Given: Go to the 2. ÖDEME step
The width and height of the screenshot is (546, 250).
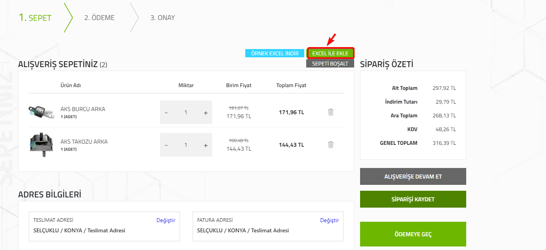Looking at the screenshot, I should click(x=99, y=18).
